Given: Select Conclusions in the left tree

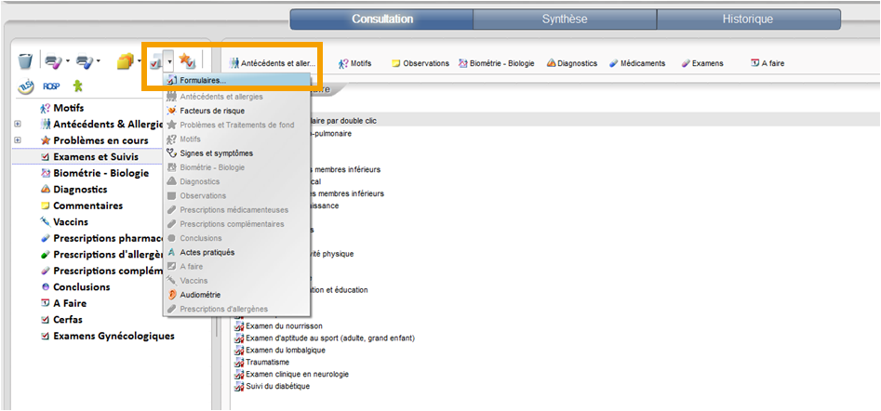Looking at the screenshot, I should (75, 287).
